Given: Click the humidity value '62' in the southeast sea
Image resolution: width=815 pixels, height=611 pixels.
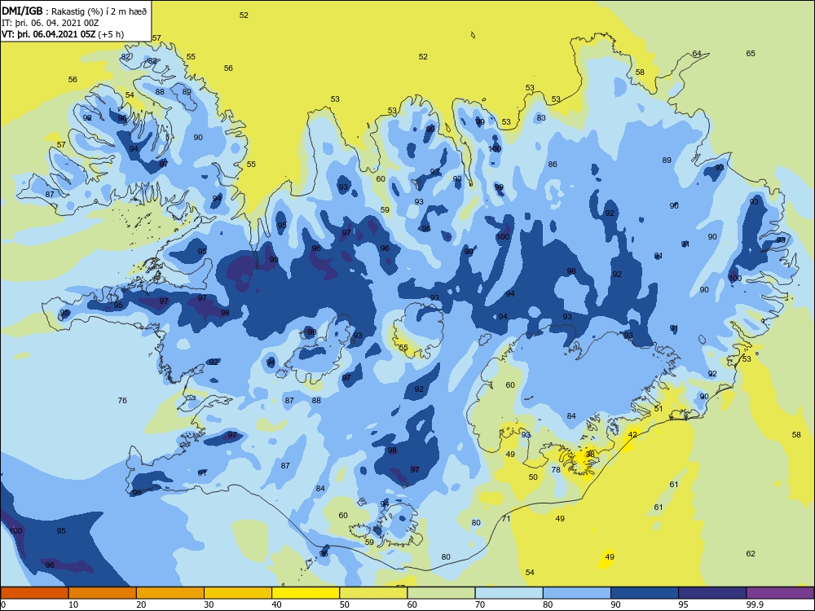Looking at the screenshot, I should pos(751,554).
